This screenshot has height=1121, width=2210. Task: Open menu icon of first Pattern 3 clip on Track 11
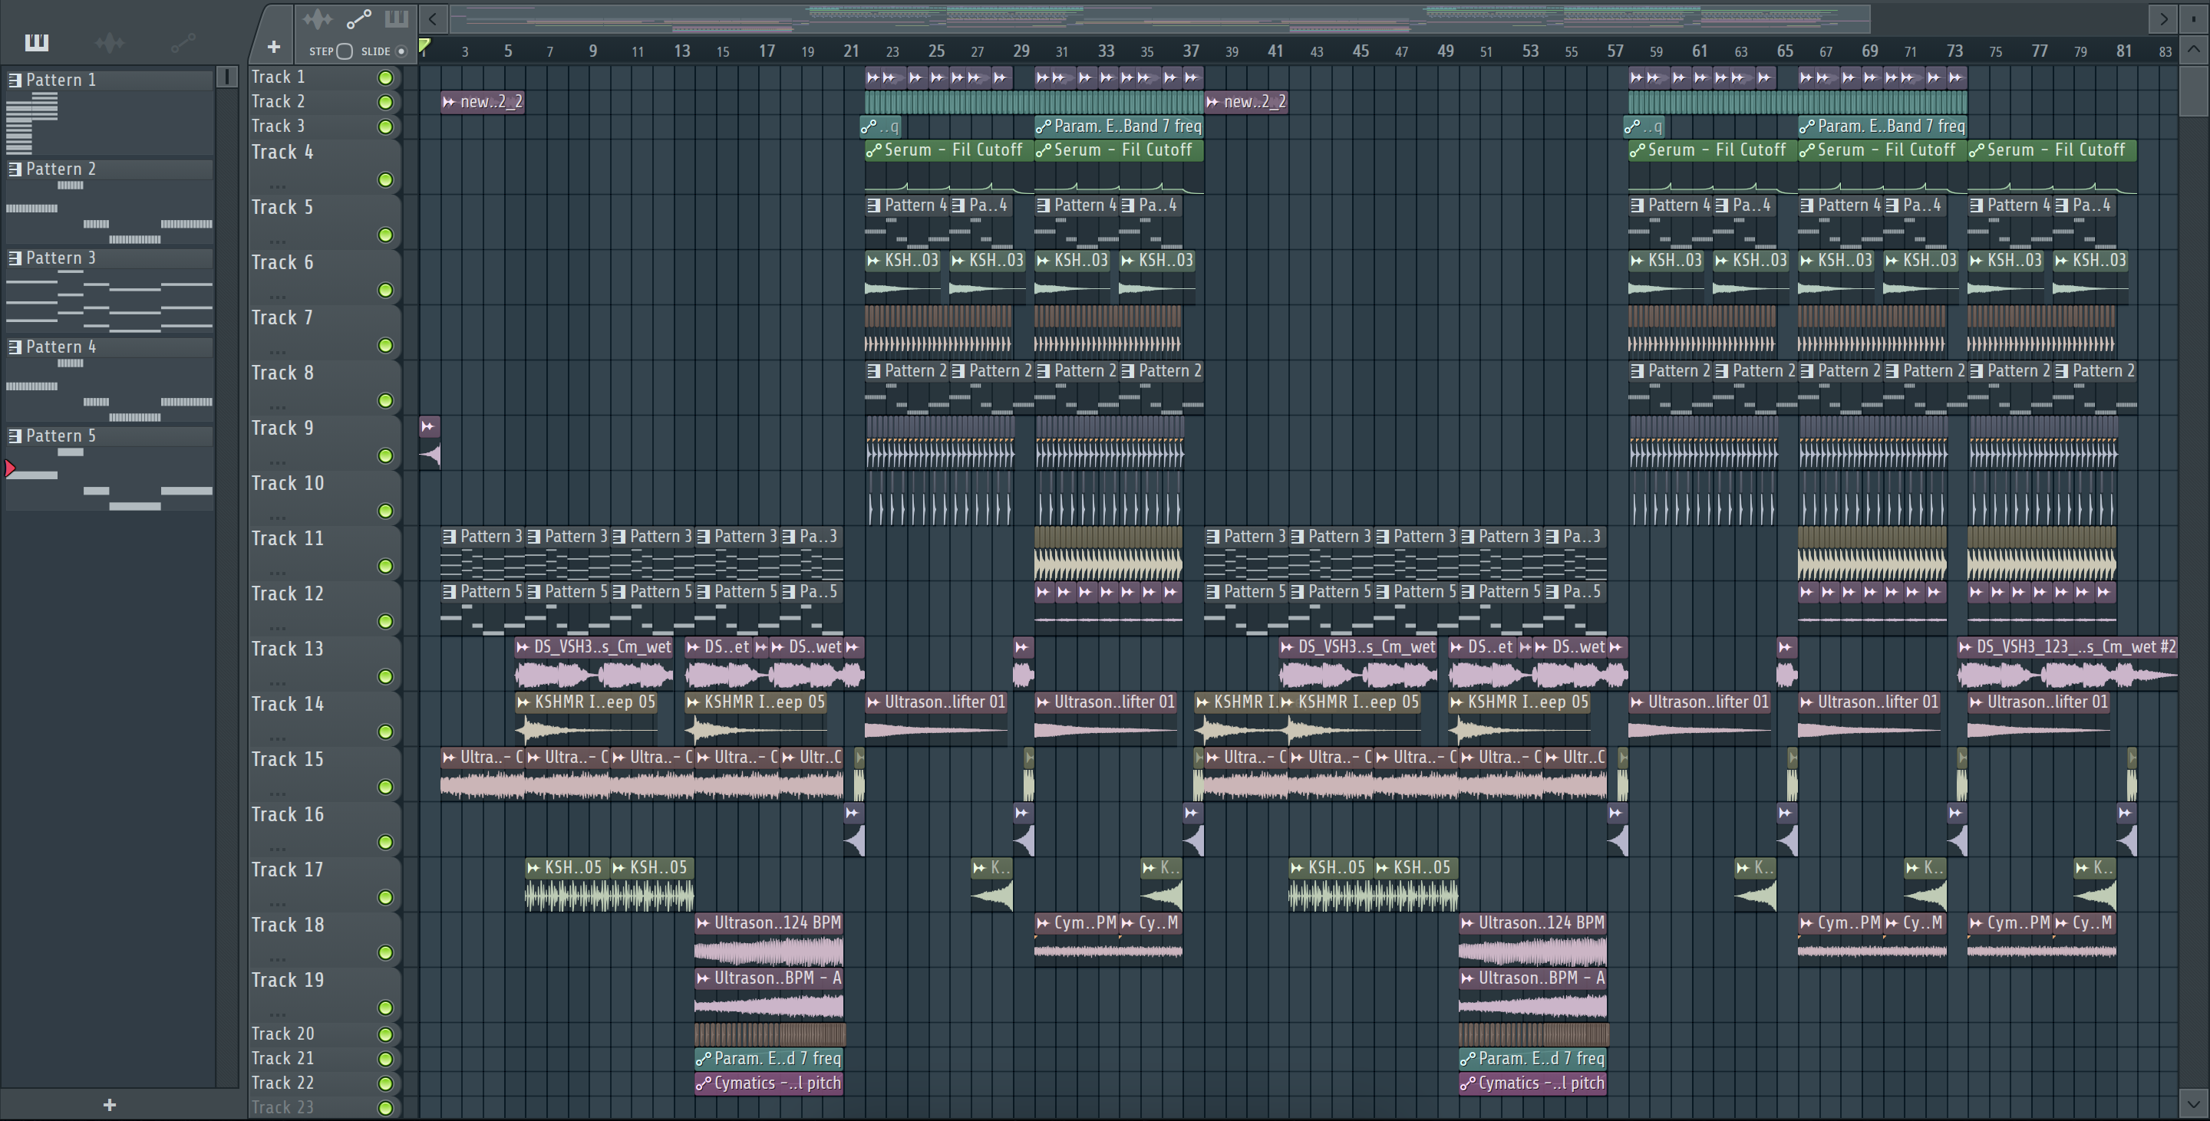[x=450, y=537]
